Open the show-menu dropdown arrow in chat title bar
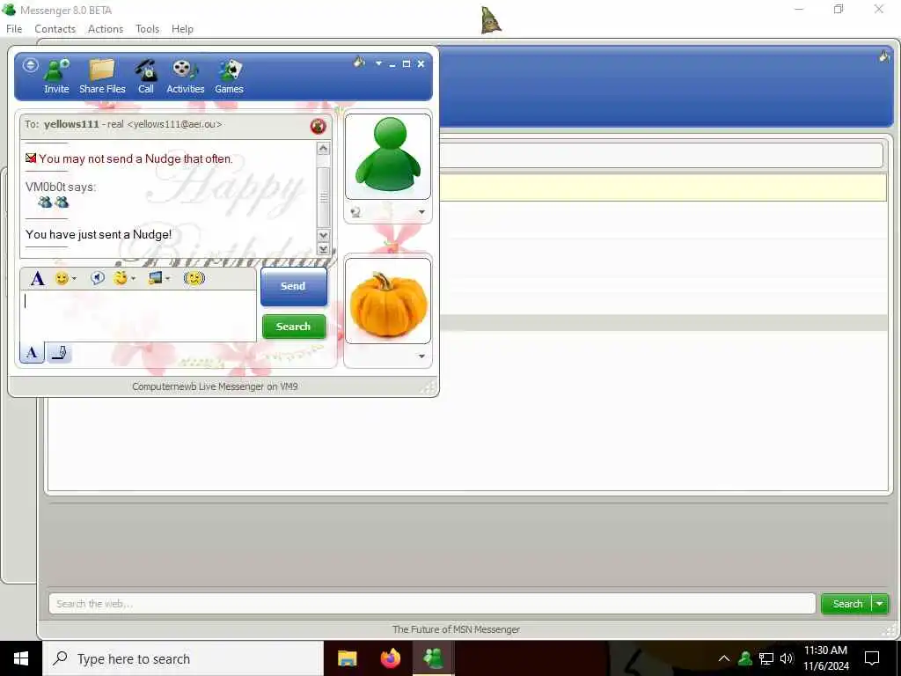 [378, 63]
